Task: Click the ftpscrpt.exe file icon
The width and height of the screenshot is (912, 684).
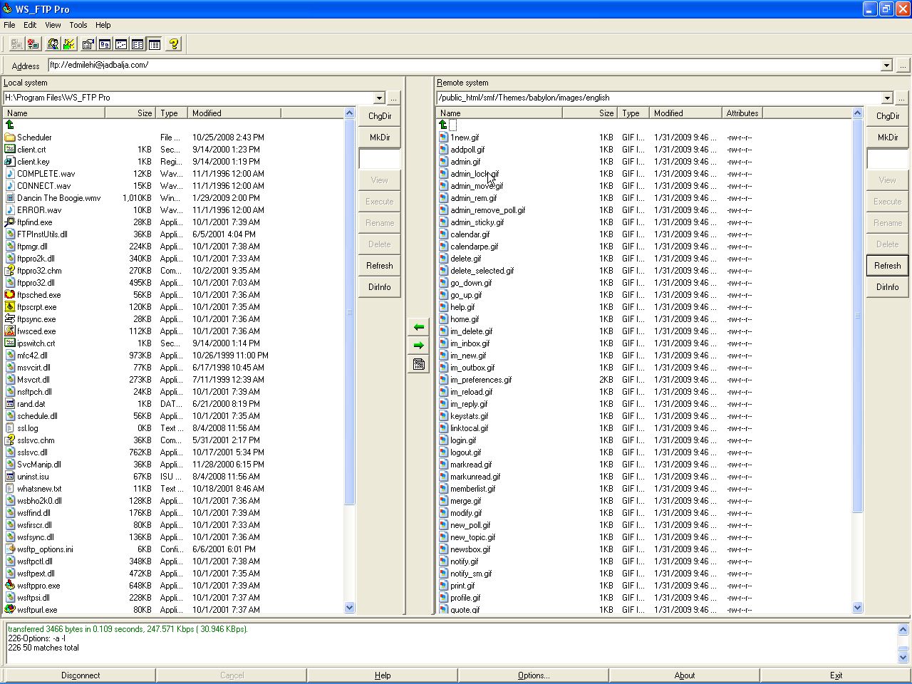Action: (x=10, y=306)
